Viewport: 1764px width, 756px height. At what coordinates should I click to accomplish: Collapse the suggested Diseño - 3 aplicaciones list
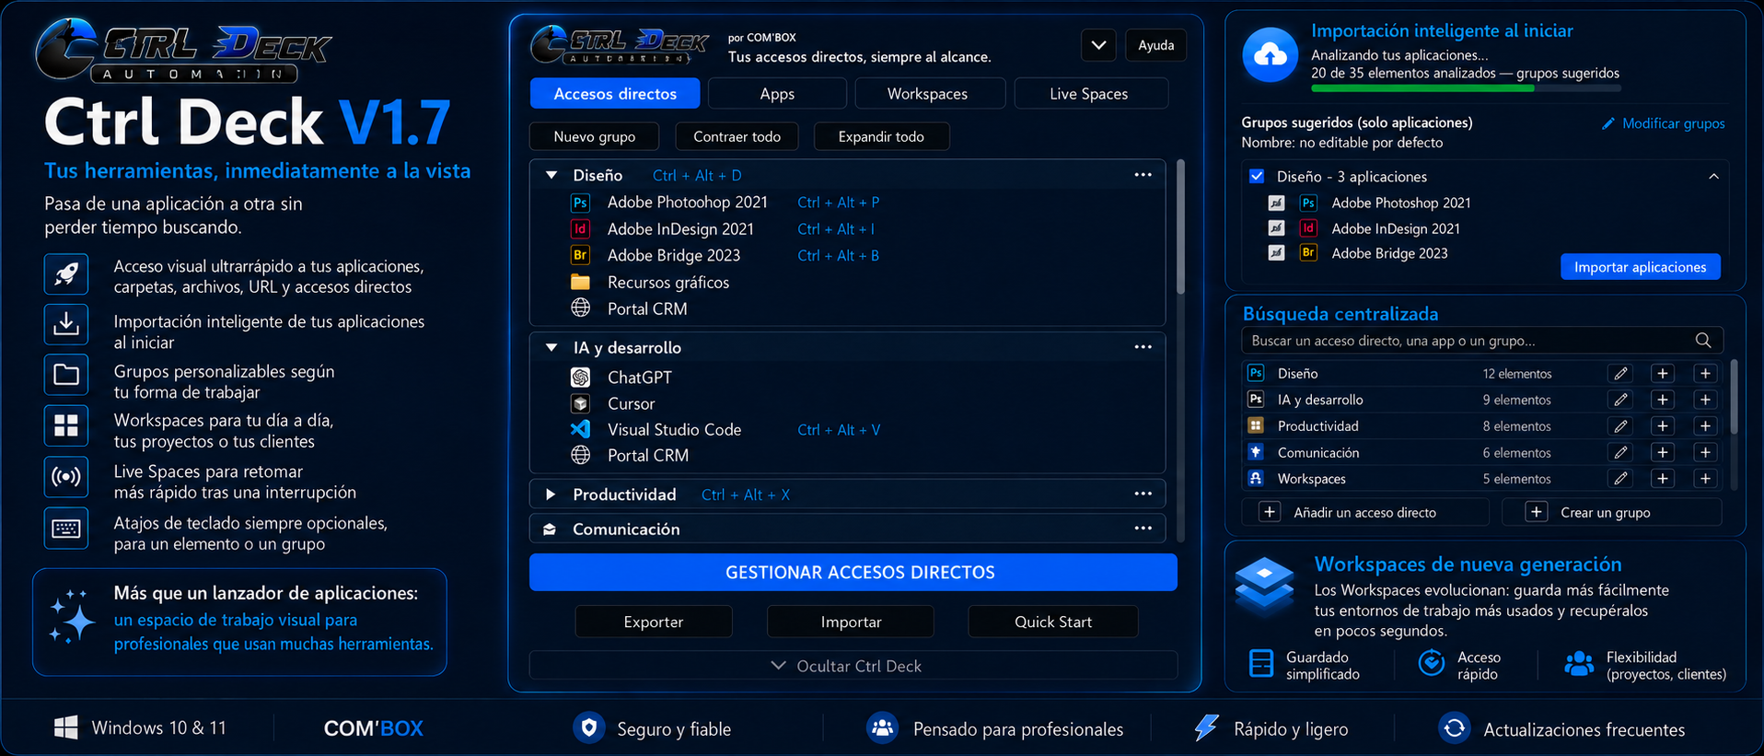tap(1713, 177)
